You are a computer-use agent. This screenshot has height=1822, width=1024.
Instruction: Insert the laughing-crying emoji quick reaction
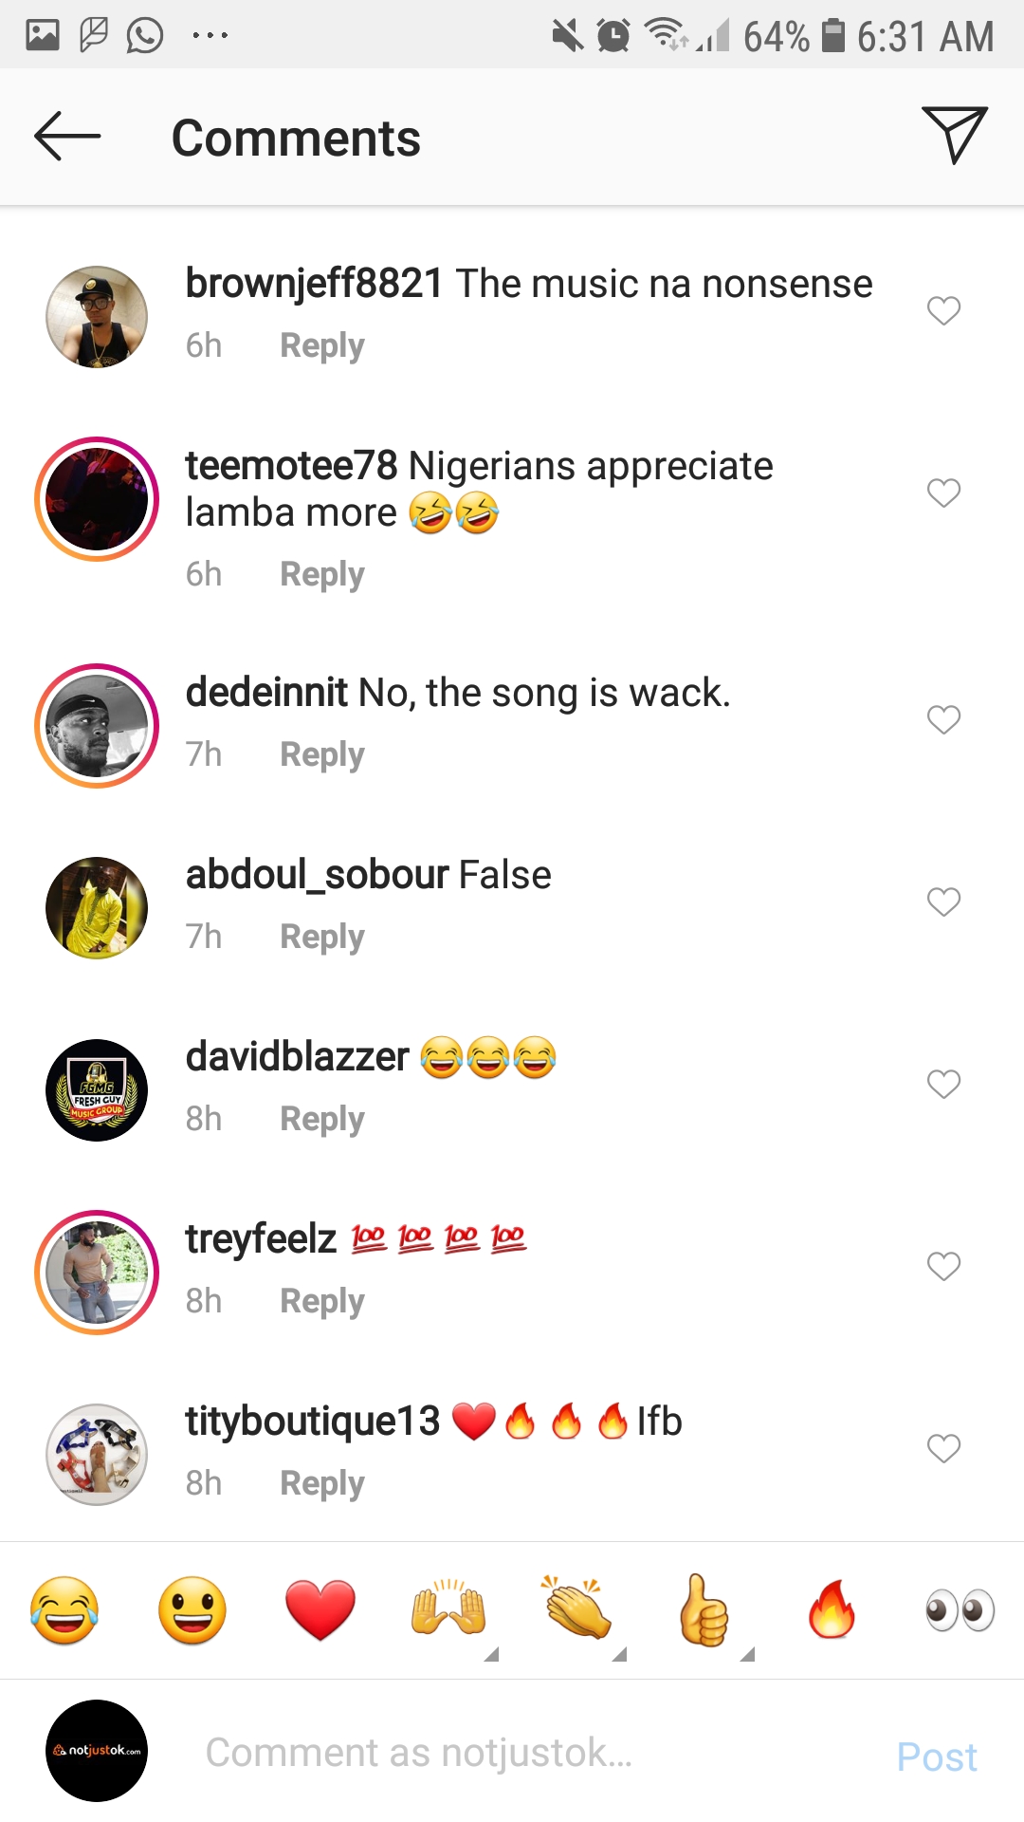click(x=64, y=1610)
